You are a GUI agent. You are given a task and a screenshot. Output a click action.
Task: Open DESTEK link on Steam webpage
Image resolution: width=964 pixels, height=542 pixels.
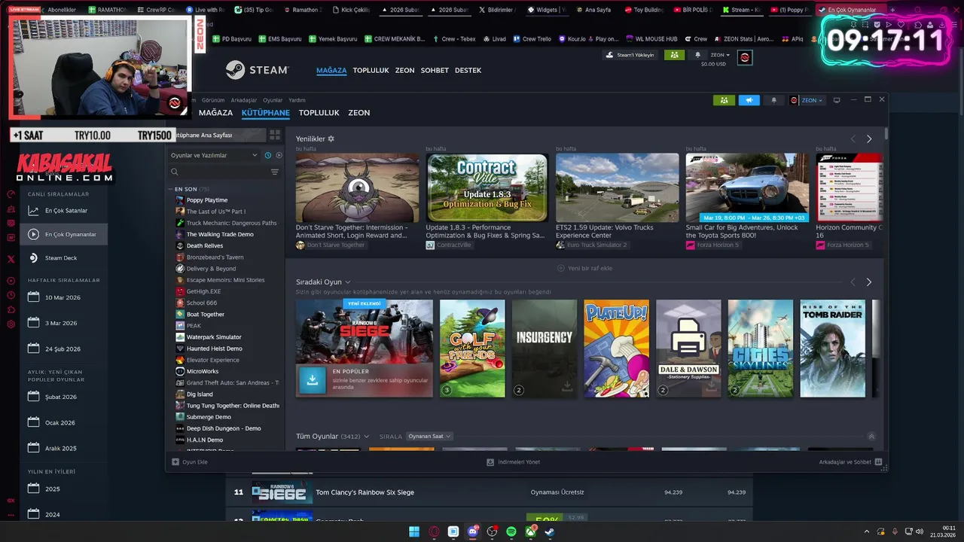[468, 70]
